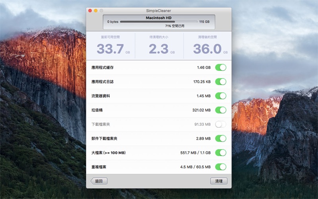The height and width of the screenshot is (199, 318).
Task: Select the 垃圾桶 row label
Action: click(97, 110)
